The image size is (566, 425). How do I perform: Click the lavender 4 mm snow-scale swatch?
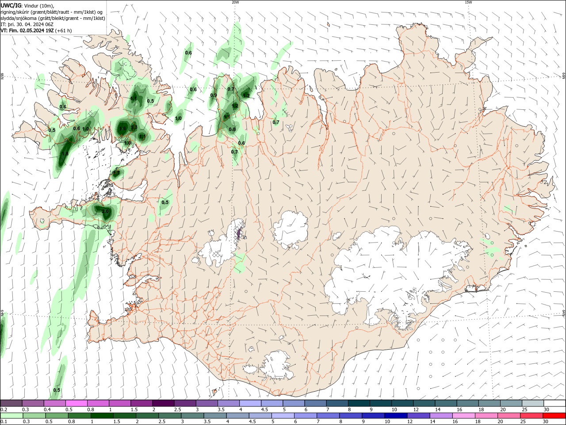250,403
